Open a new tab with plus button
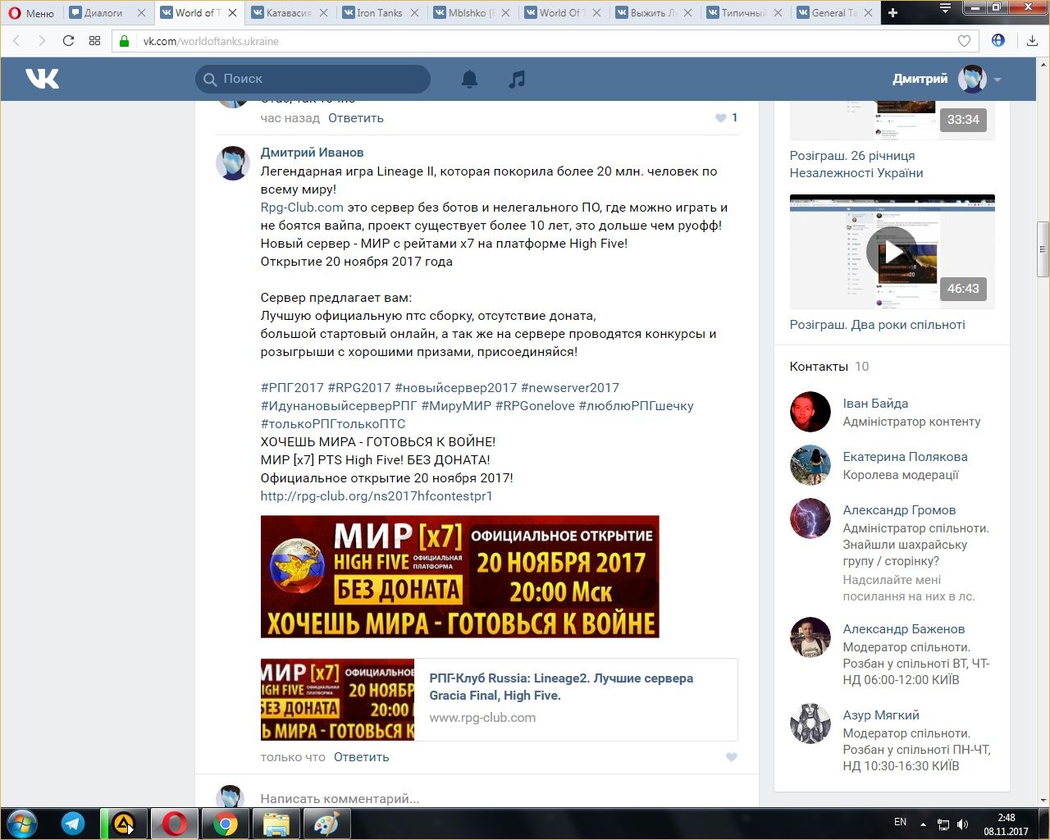This screenshot has width=1050, height=840. pos(893,12)
